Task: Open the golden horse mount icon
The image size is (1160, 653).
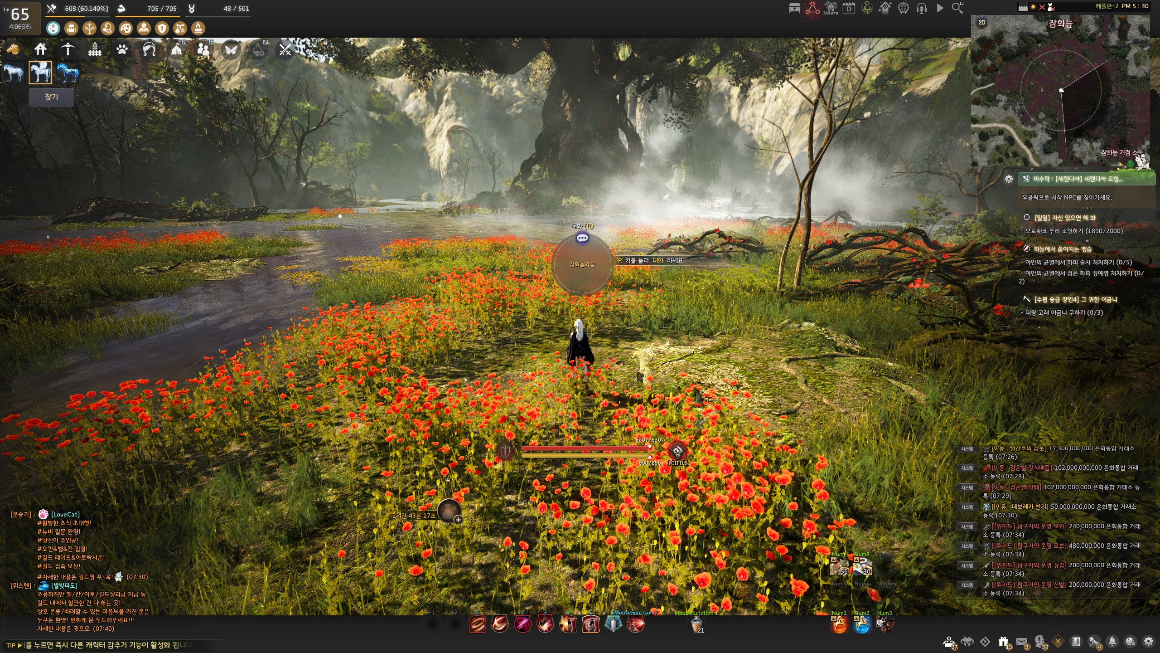Action: pyautogui.click(x=13, y=49)
